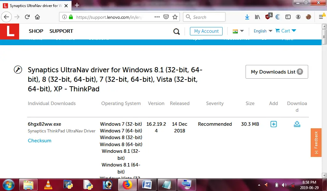Click the 30.3 MB size value
Image resolution: width=327 pixels, height=191 pixels.
250,124
